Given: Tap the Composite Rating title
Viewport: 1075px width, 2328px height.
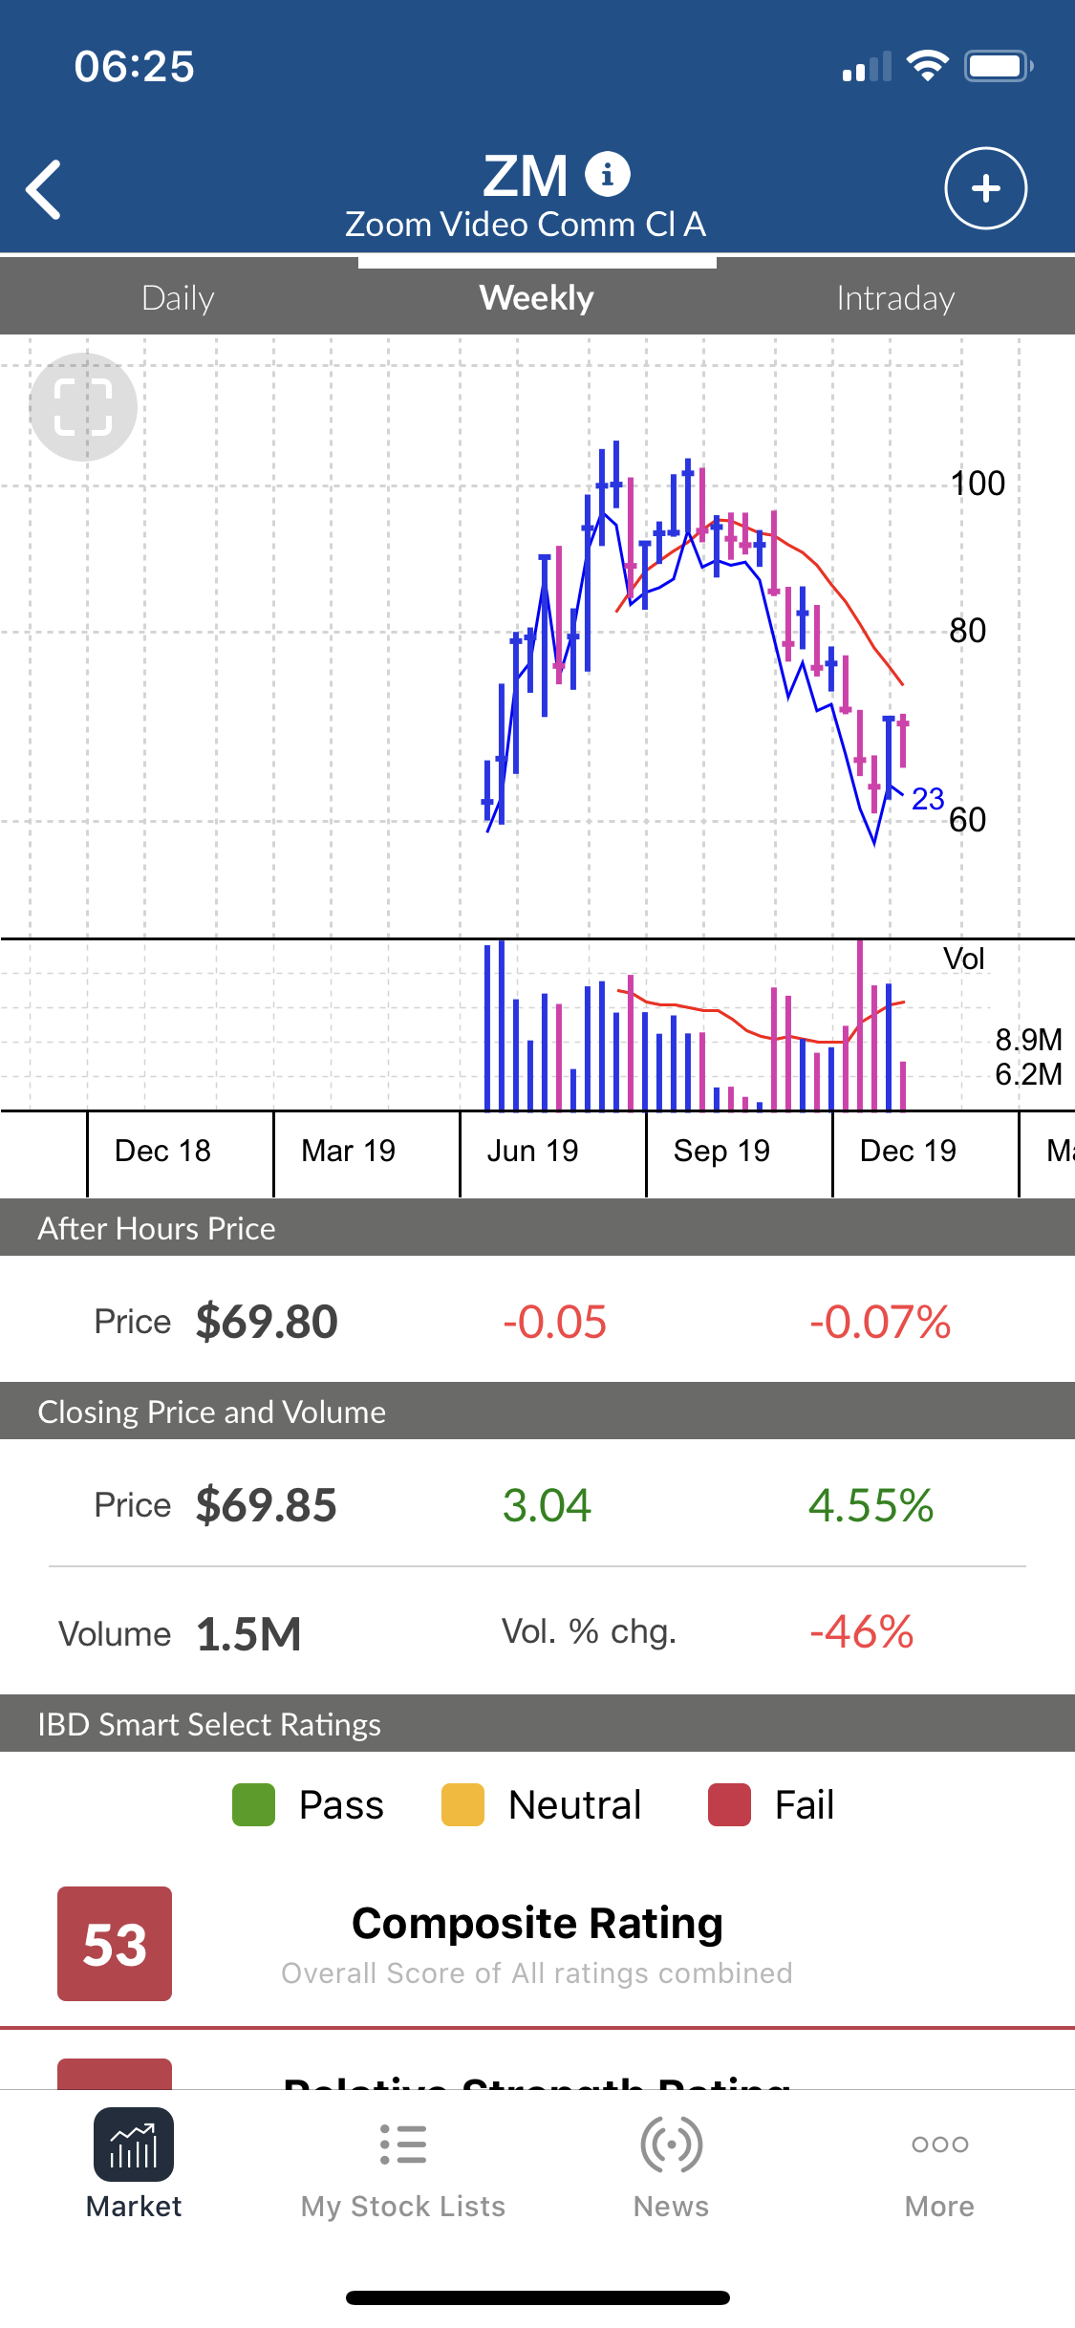Looking at the screenshot, I should point(537,1923).
